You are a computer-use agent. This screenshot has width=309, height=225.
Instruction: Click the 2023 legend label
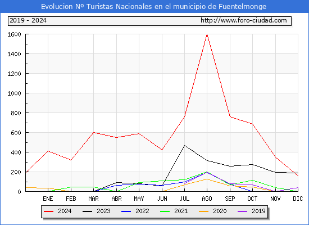tap(103, 211)
